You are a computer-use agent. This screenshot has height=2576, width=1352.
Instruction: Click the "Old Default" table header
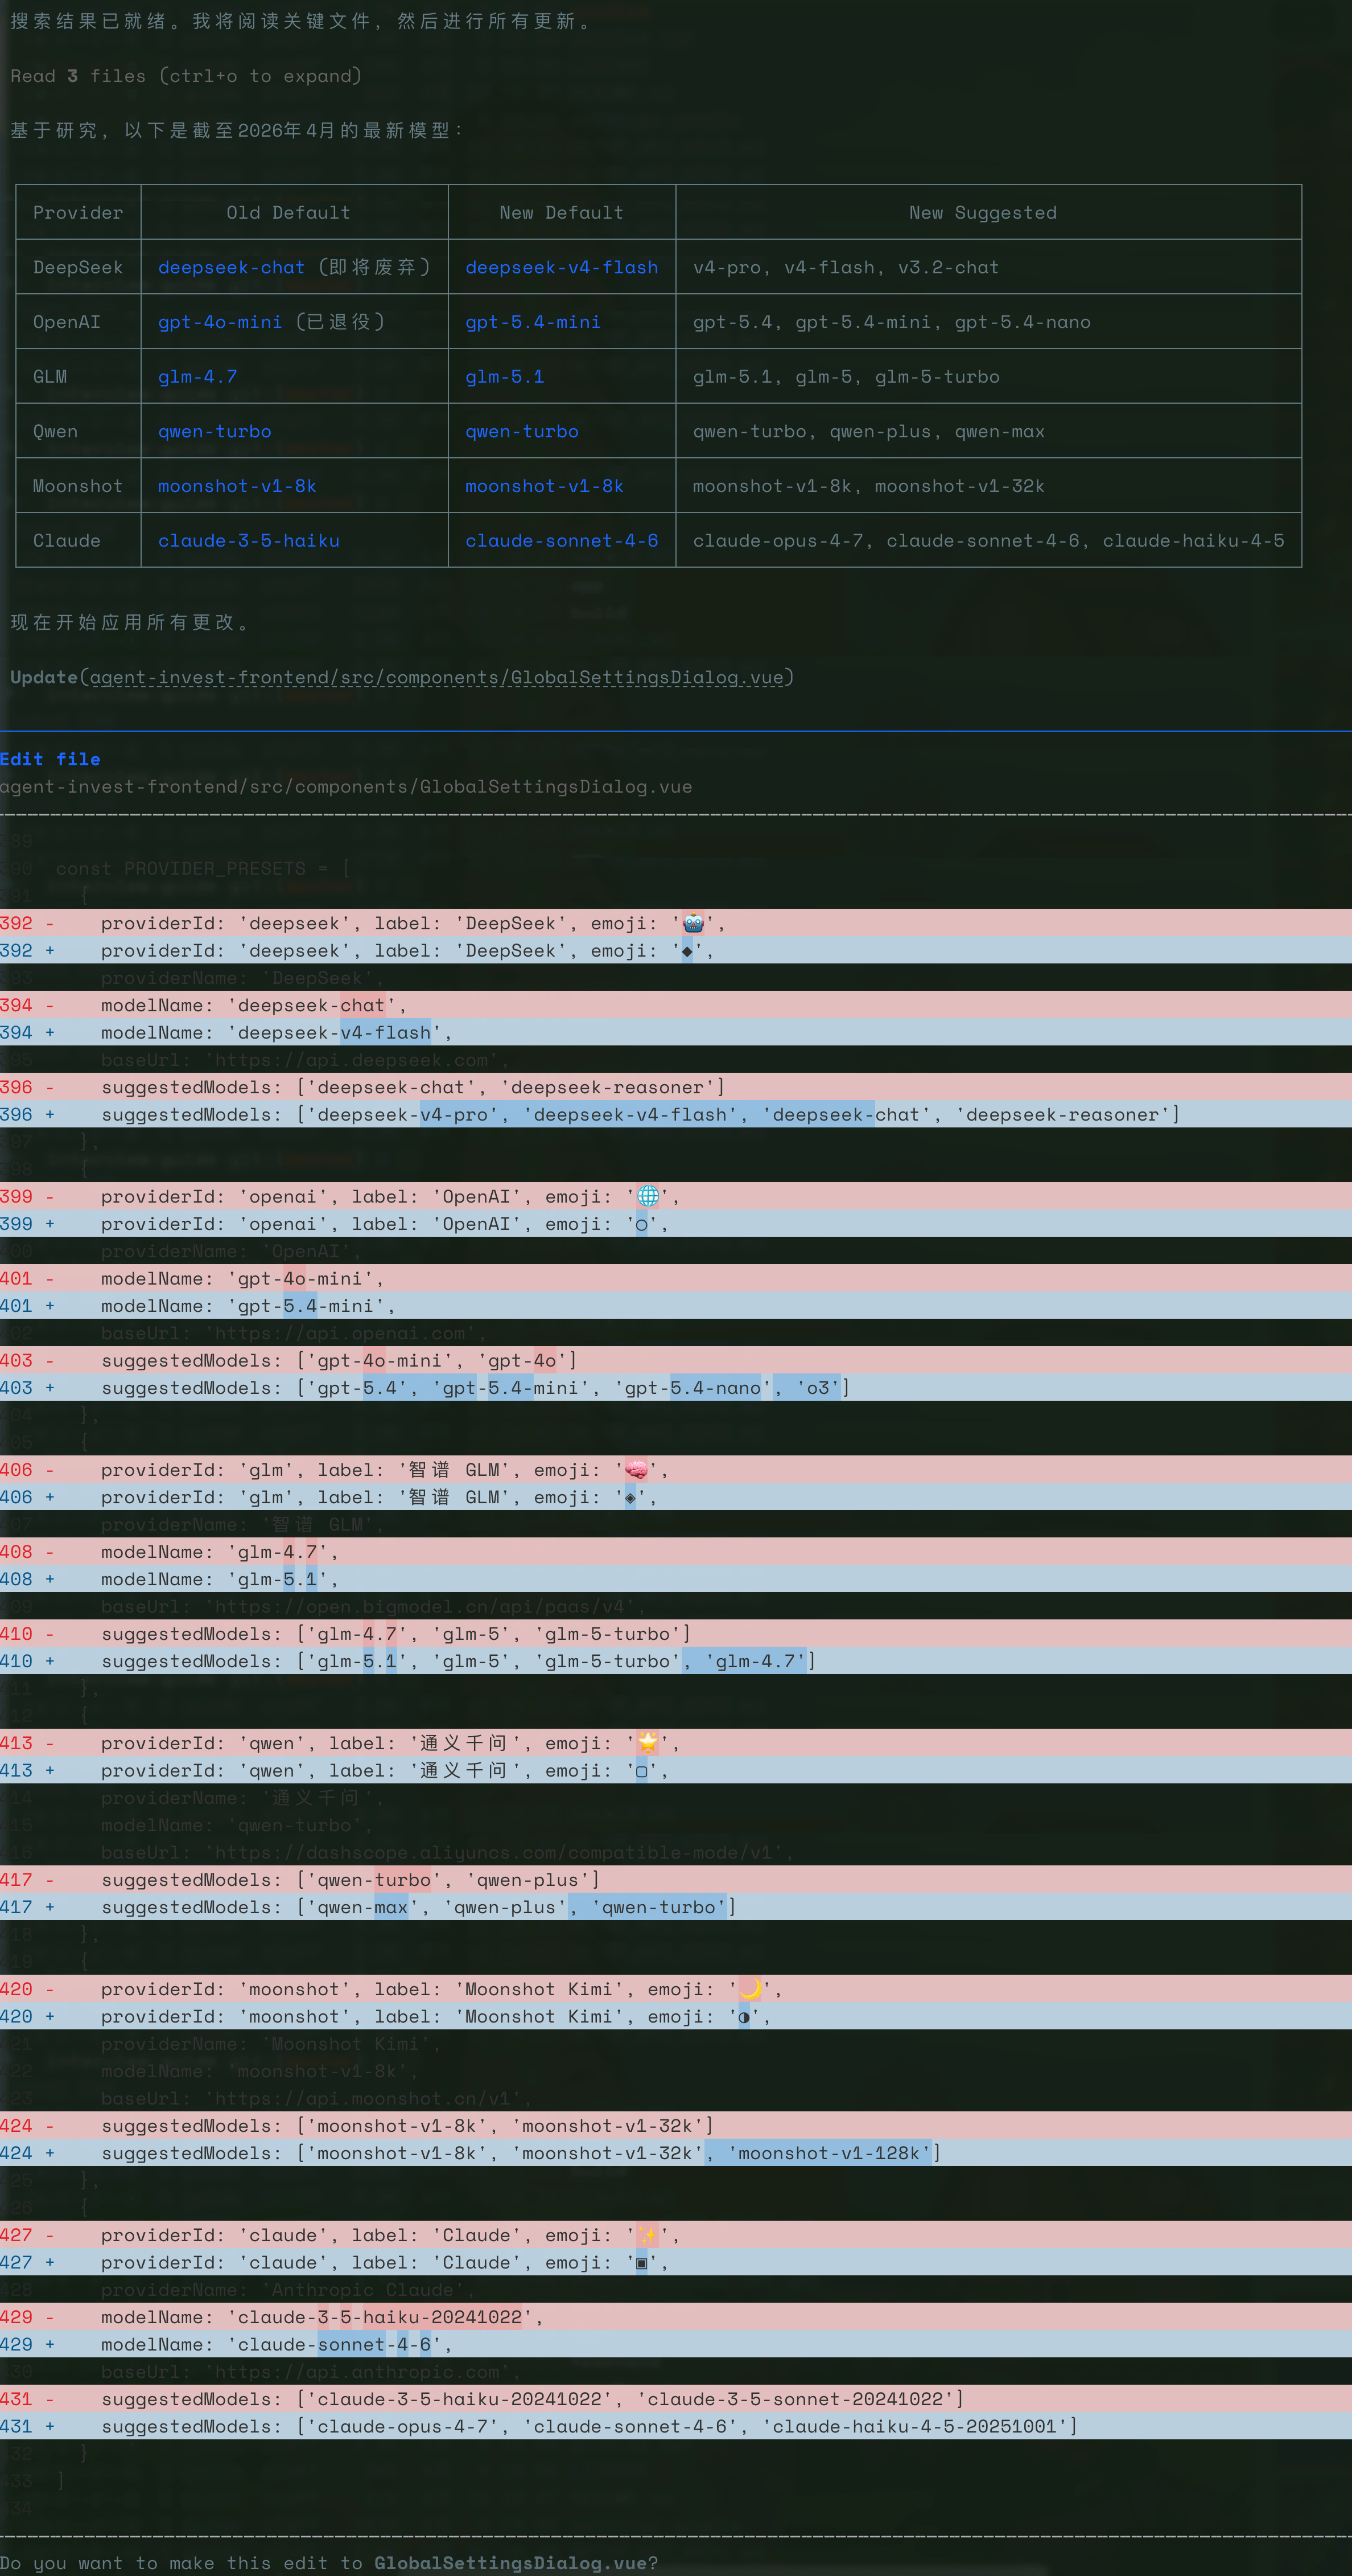(288, 212)
